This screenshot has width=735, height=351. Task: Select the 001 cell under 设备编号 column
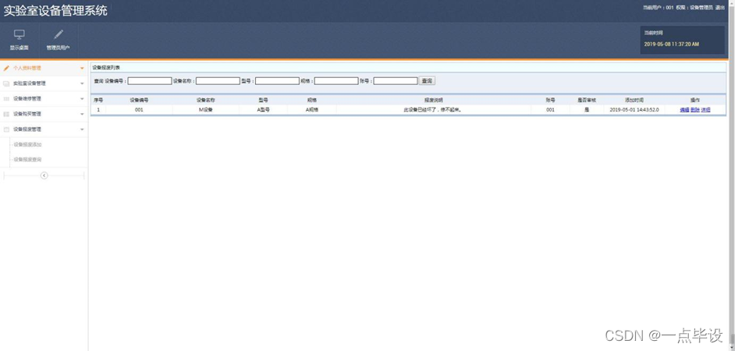(139, 110)
